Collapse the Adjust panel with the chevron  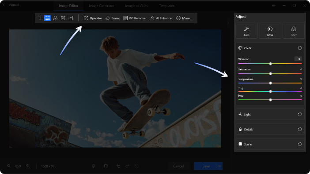point(228,23)
